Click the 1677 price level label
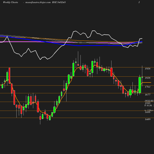 (148, 95)
